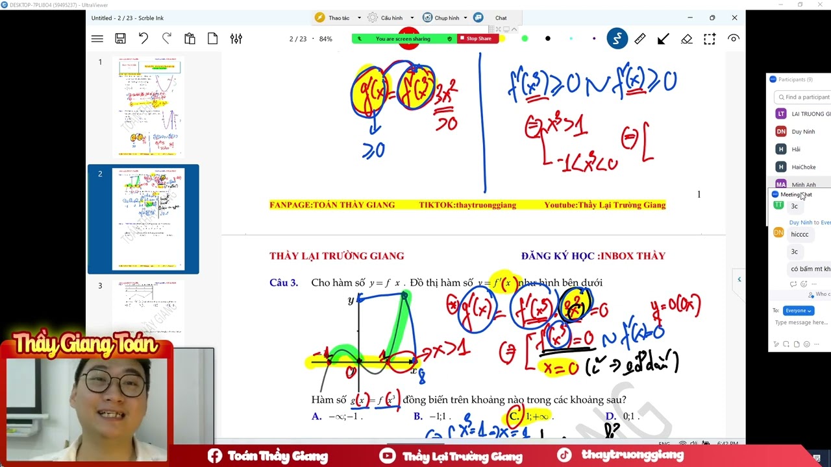Click the Type message here field
The width and height of the screenshot is (831, 467).
(x=801, y=322)
